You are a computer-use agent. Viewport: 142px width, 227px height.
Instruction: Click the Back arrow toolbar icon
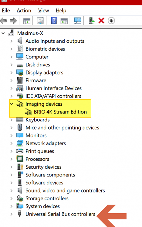tap(3, 21)
